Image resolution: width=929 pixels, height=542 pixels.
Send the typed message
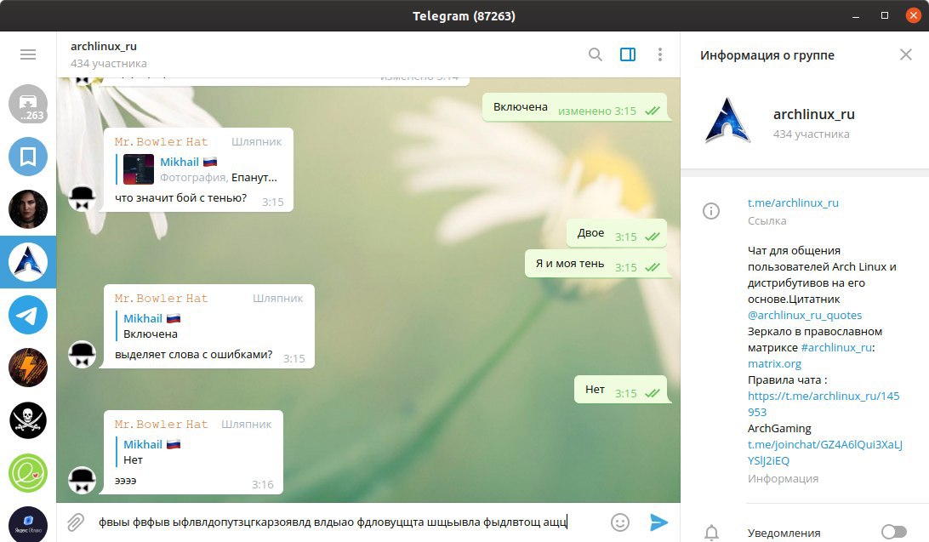click(x=658, y=522)
